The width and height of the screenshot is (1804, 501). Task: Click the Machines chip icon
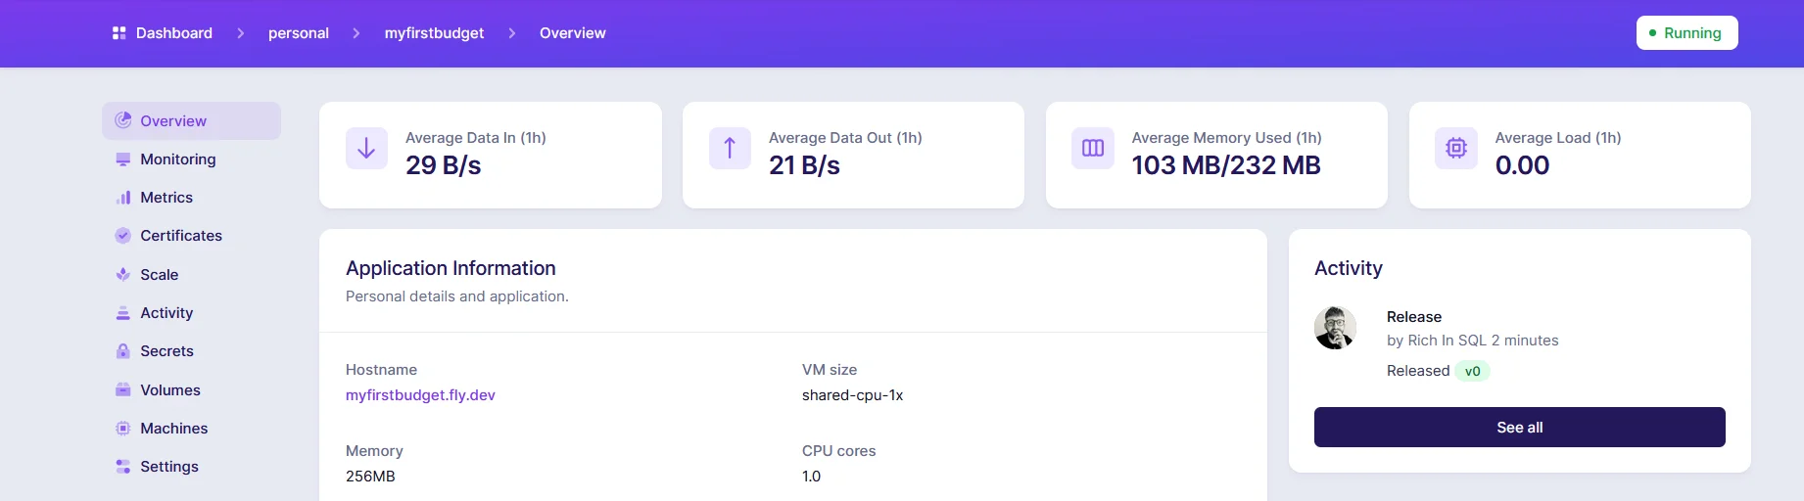pos(123,429)
